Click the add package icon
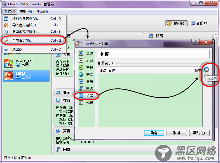 (x=207, y=70)
